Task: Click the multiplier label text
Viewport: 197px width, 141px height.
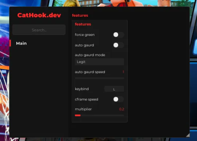Action: 83,109
